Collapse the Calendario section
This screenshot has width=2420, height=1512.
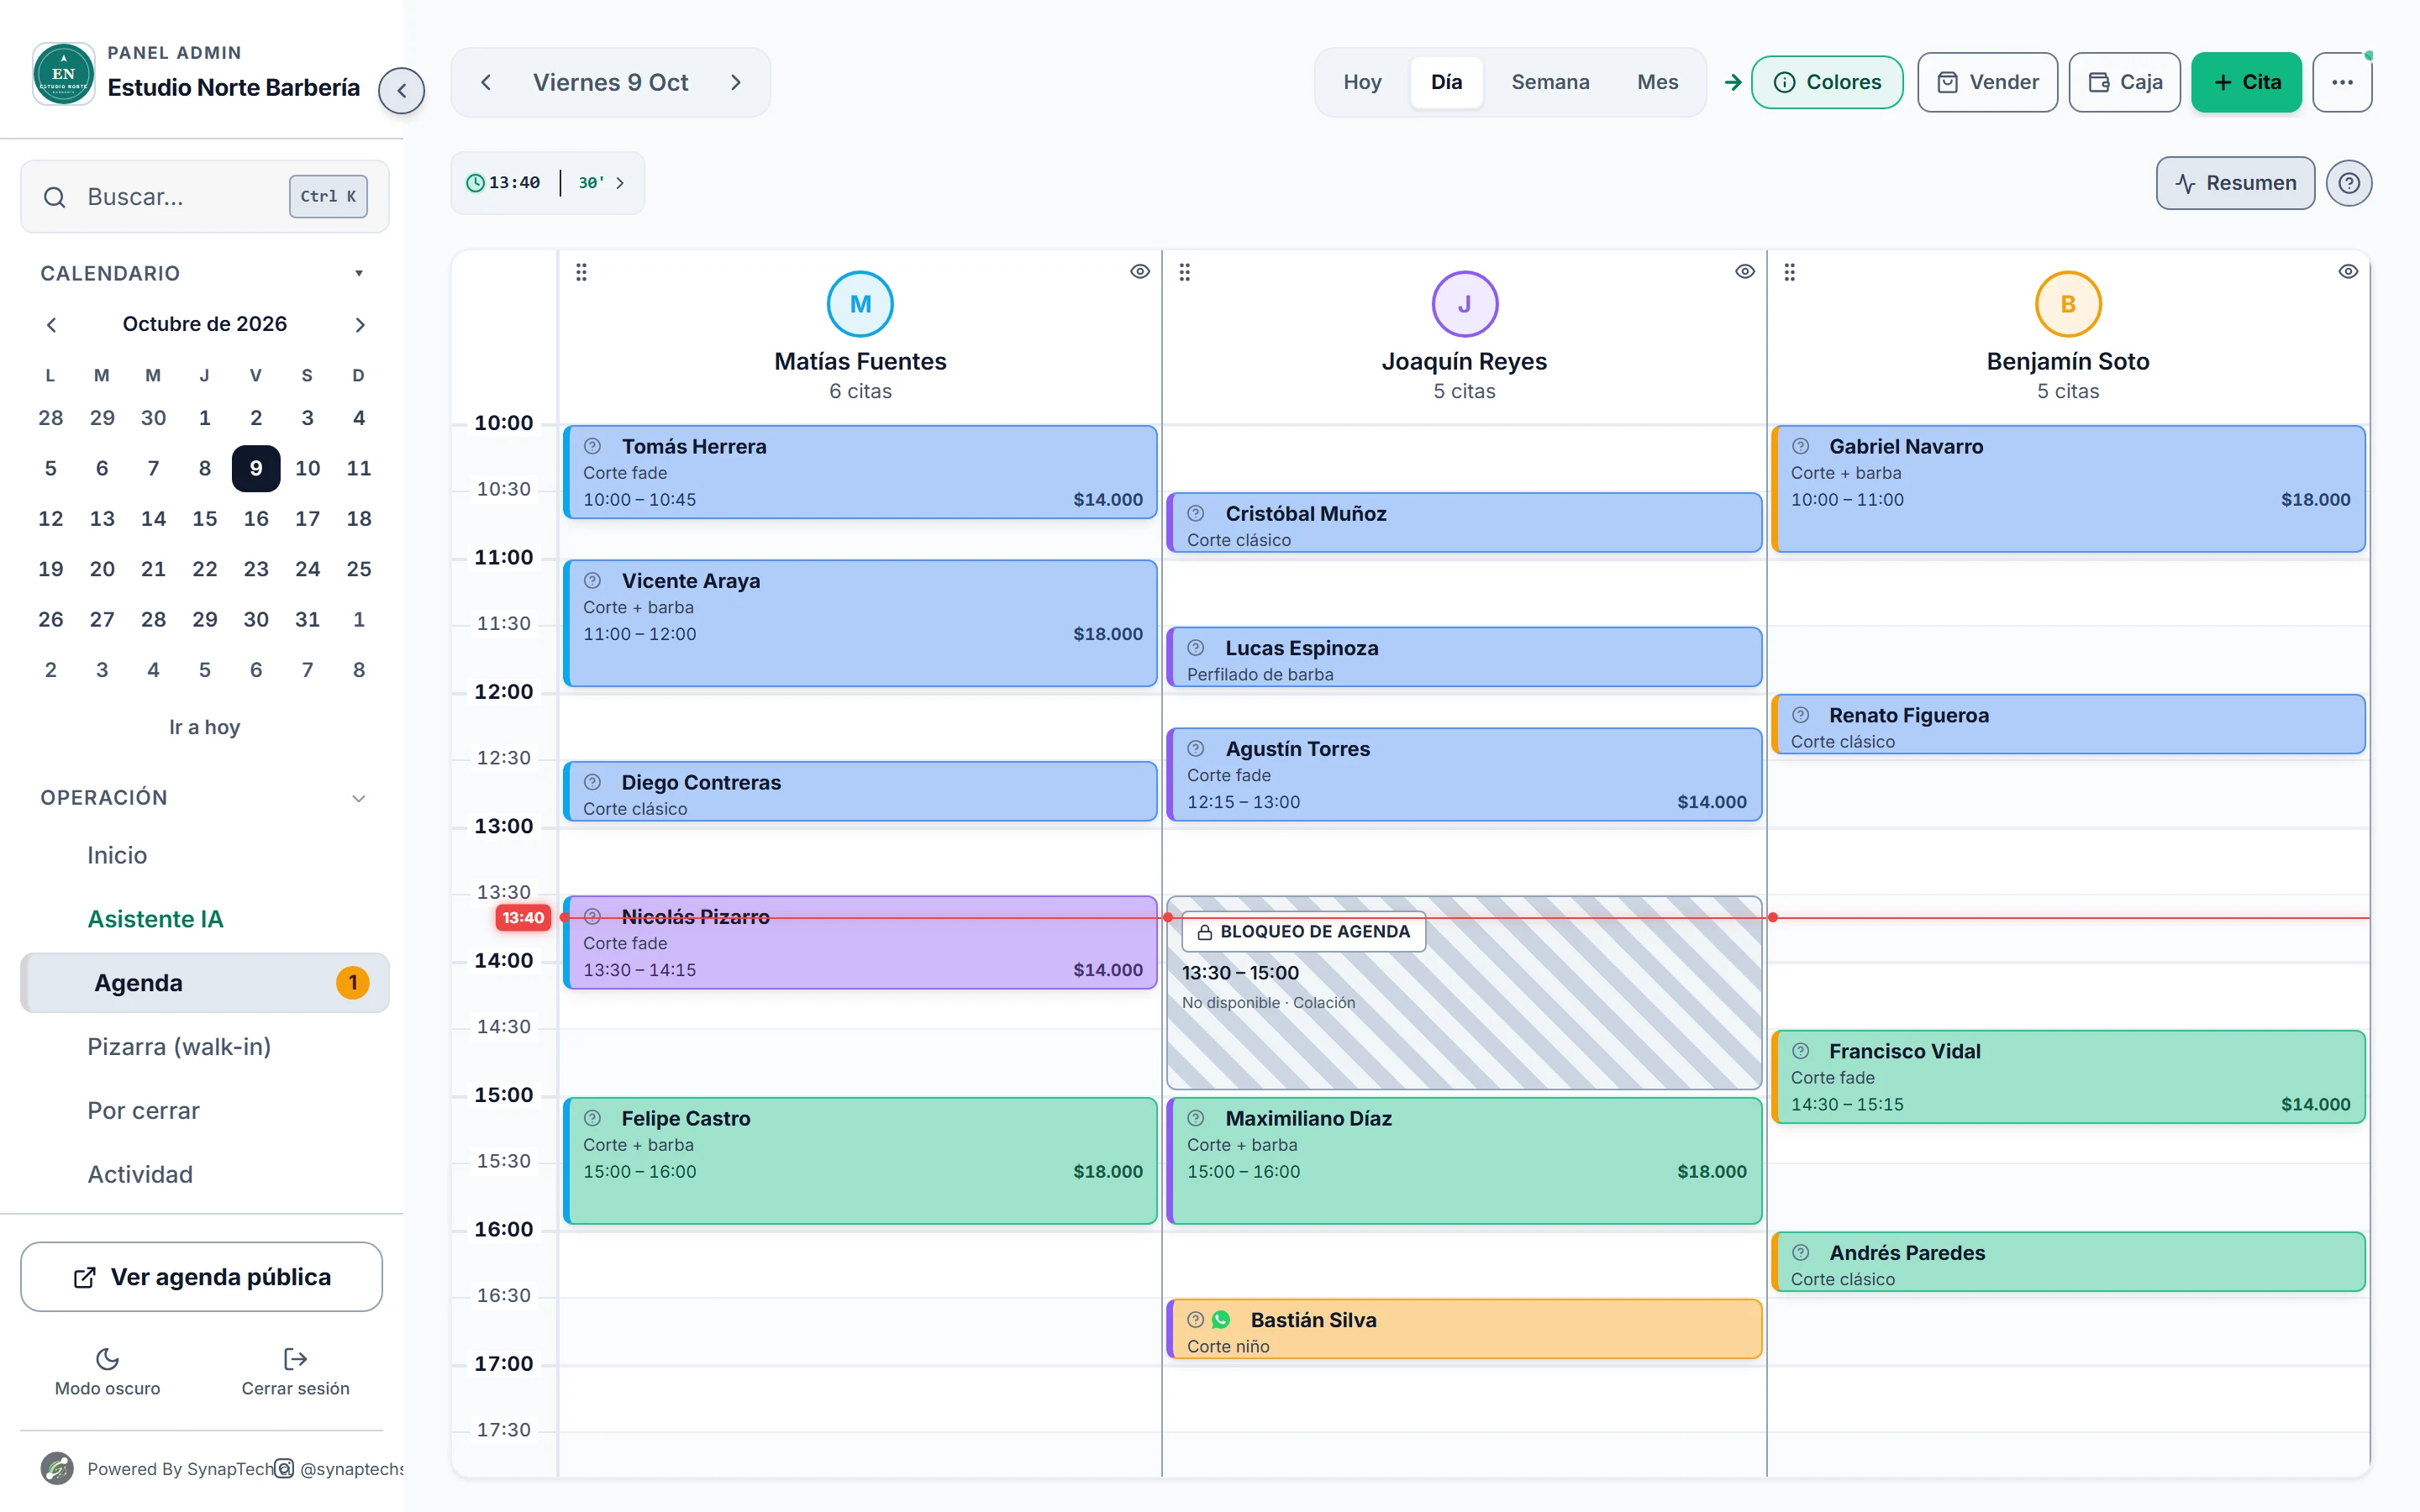tap(359, 273)
